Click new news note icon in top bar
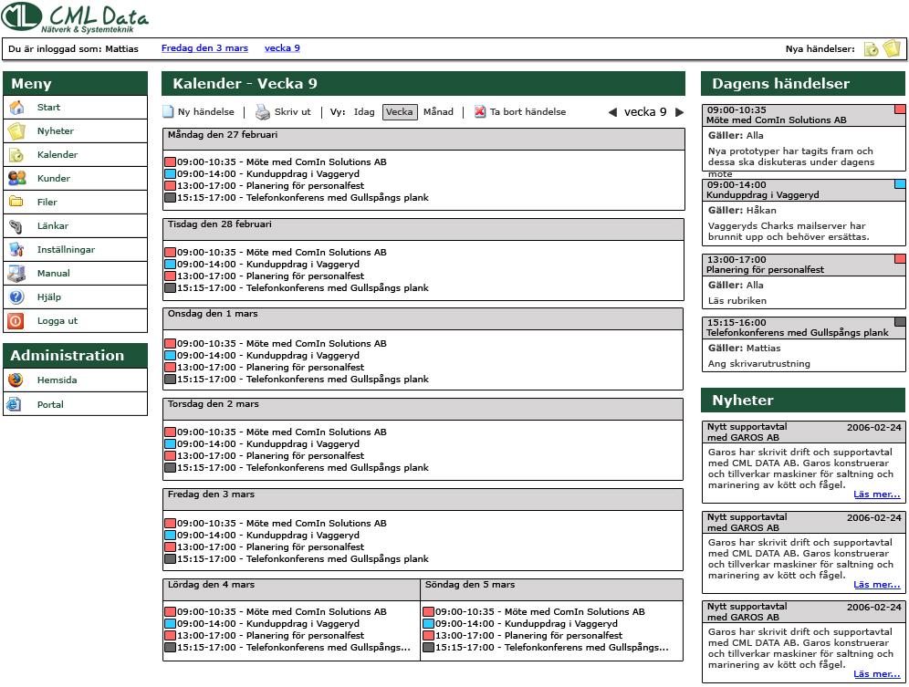Screen dimensions: 909x687 click(892, 48)
